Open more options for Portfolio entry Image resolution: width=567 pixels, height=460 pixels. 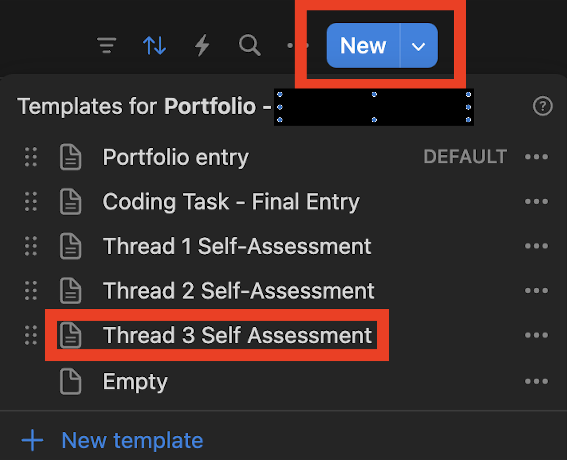[536, 157]
